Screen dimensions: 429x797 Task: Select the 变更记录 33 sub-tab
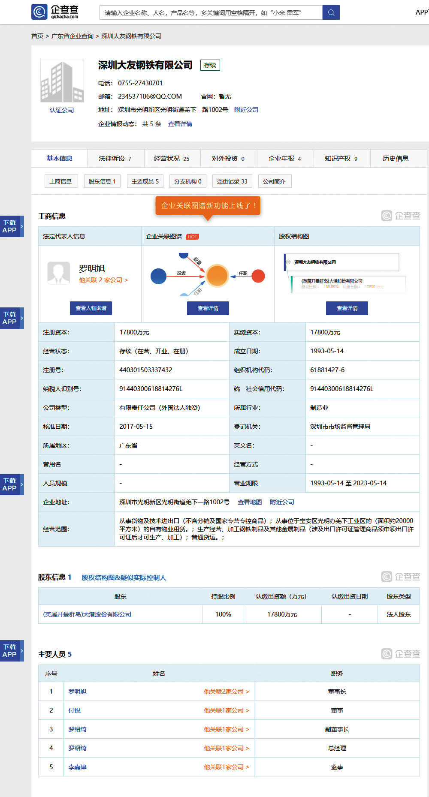[232, 181]
